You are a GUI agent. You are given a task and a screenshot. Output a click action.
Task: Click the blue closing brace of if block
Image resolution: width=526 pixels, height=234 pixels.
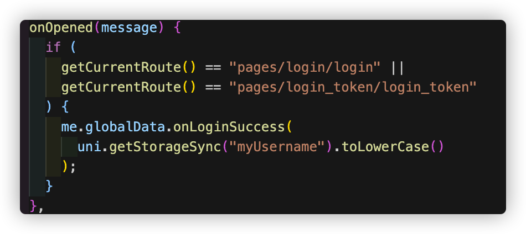click(49, 187)
